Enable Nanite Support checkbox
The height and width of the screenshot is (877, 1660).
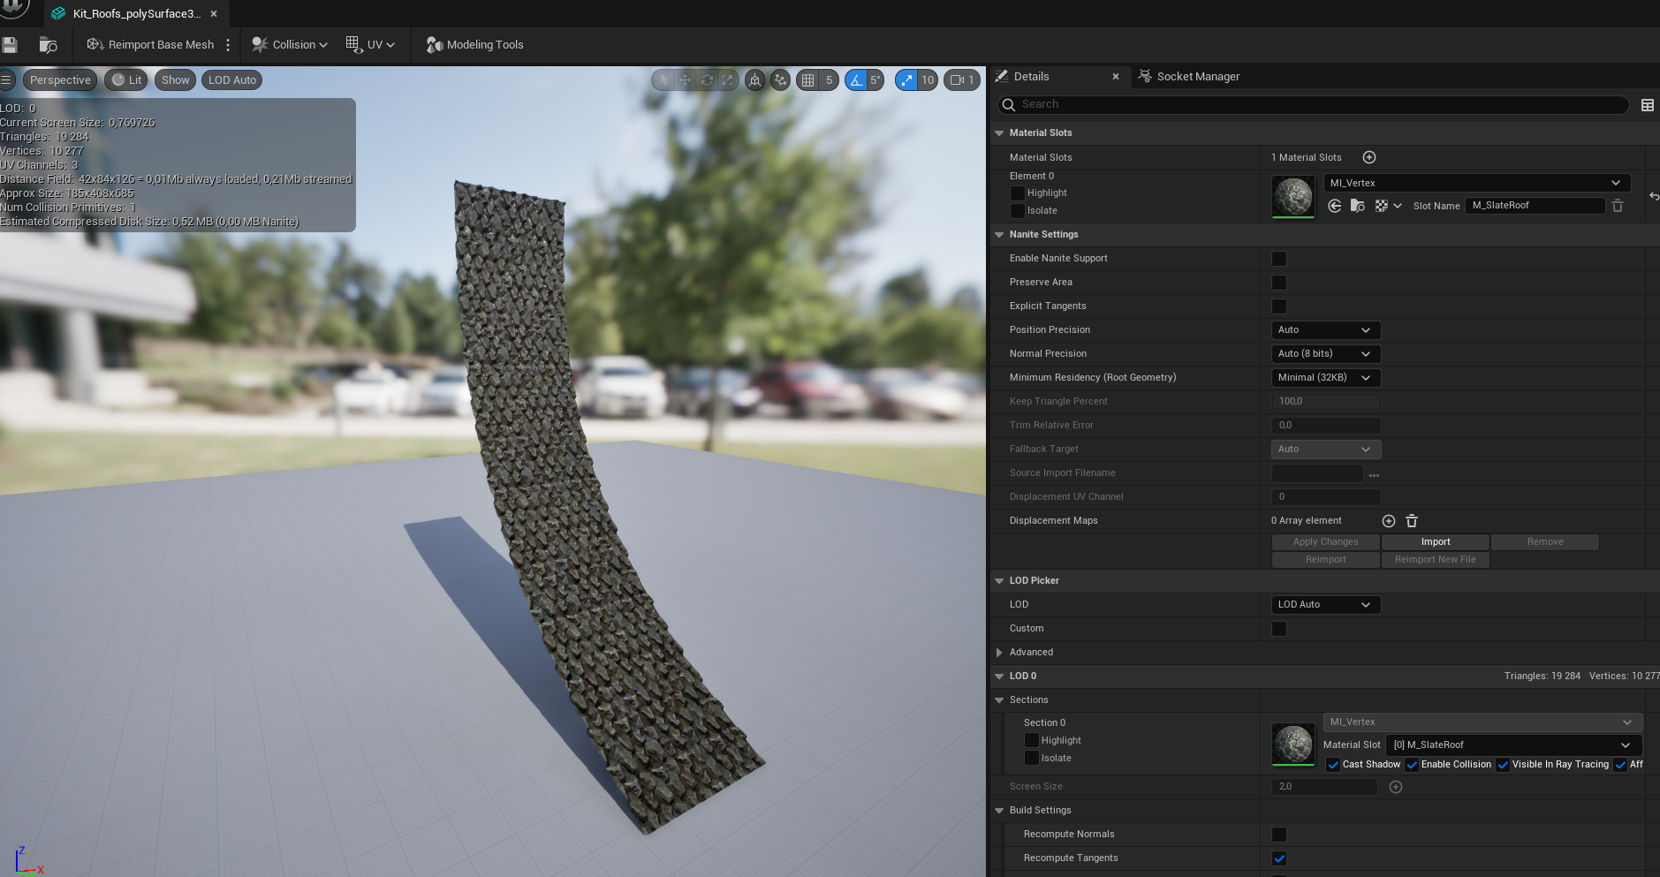pyautogui.click(x=1278, y=259)
